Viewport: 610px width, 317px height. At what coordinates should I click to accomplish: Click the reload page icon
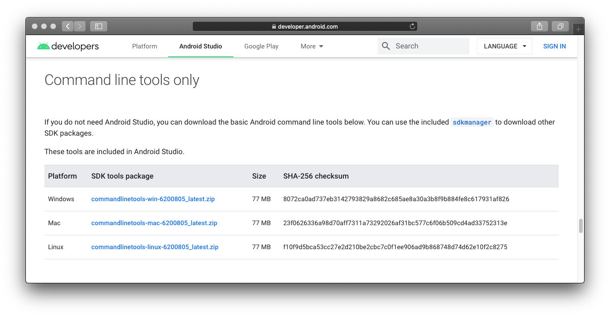[x=412, y=26]
